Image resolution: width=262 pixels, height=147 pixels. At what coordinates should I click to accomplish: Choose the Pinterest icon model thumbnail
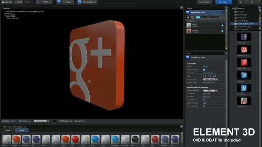(244, 62)
